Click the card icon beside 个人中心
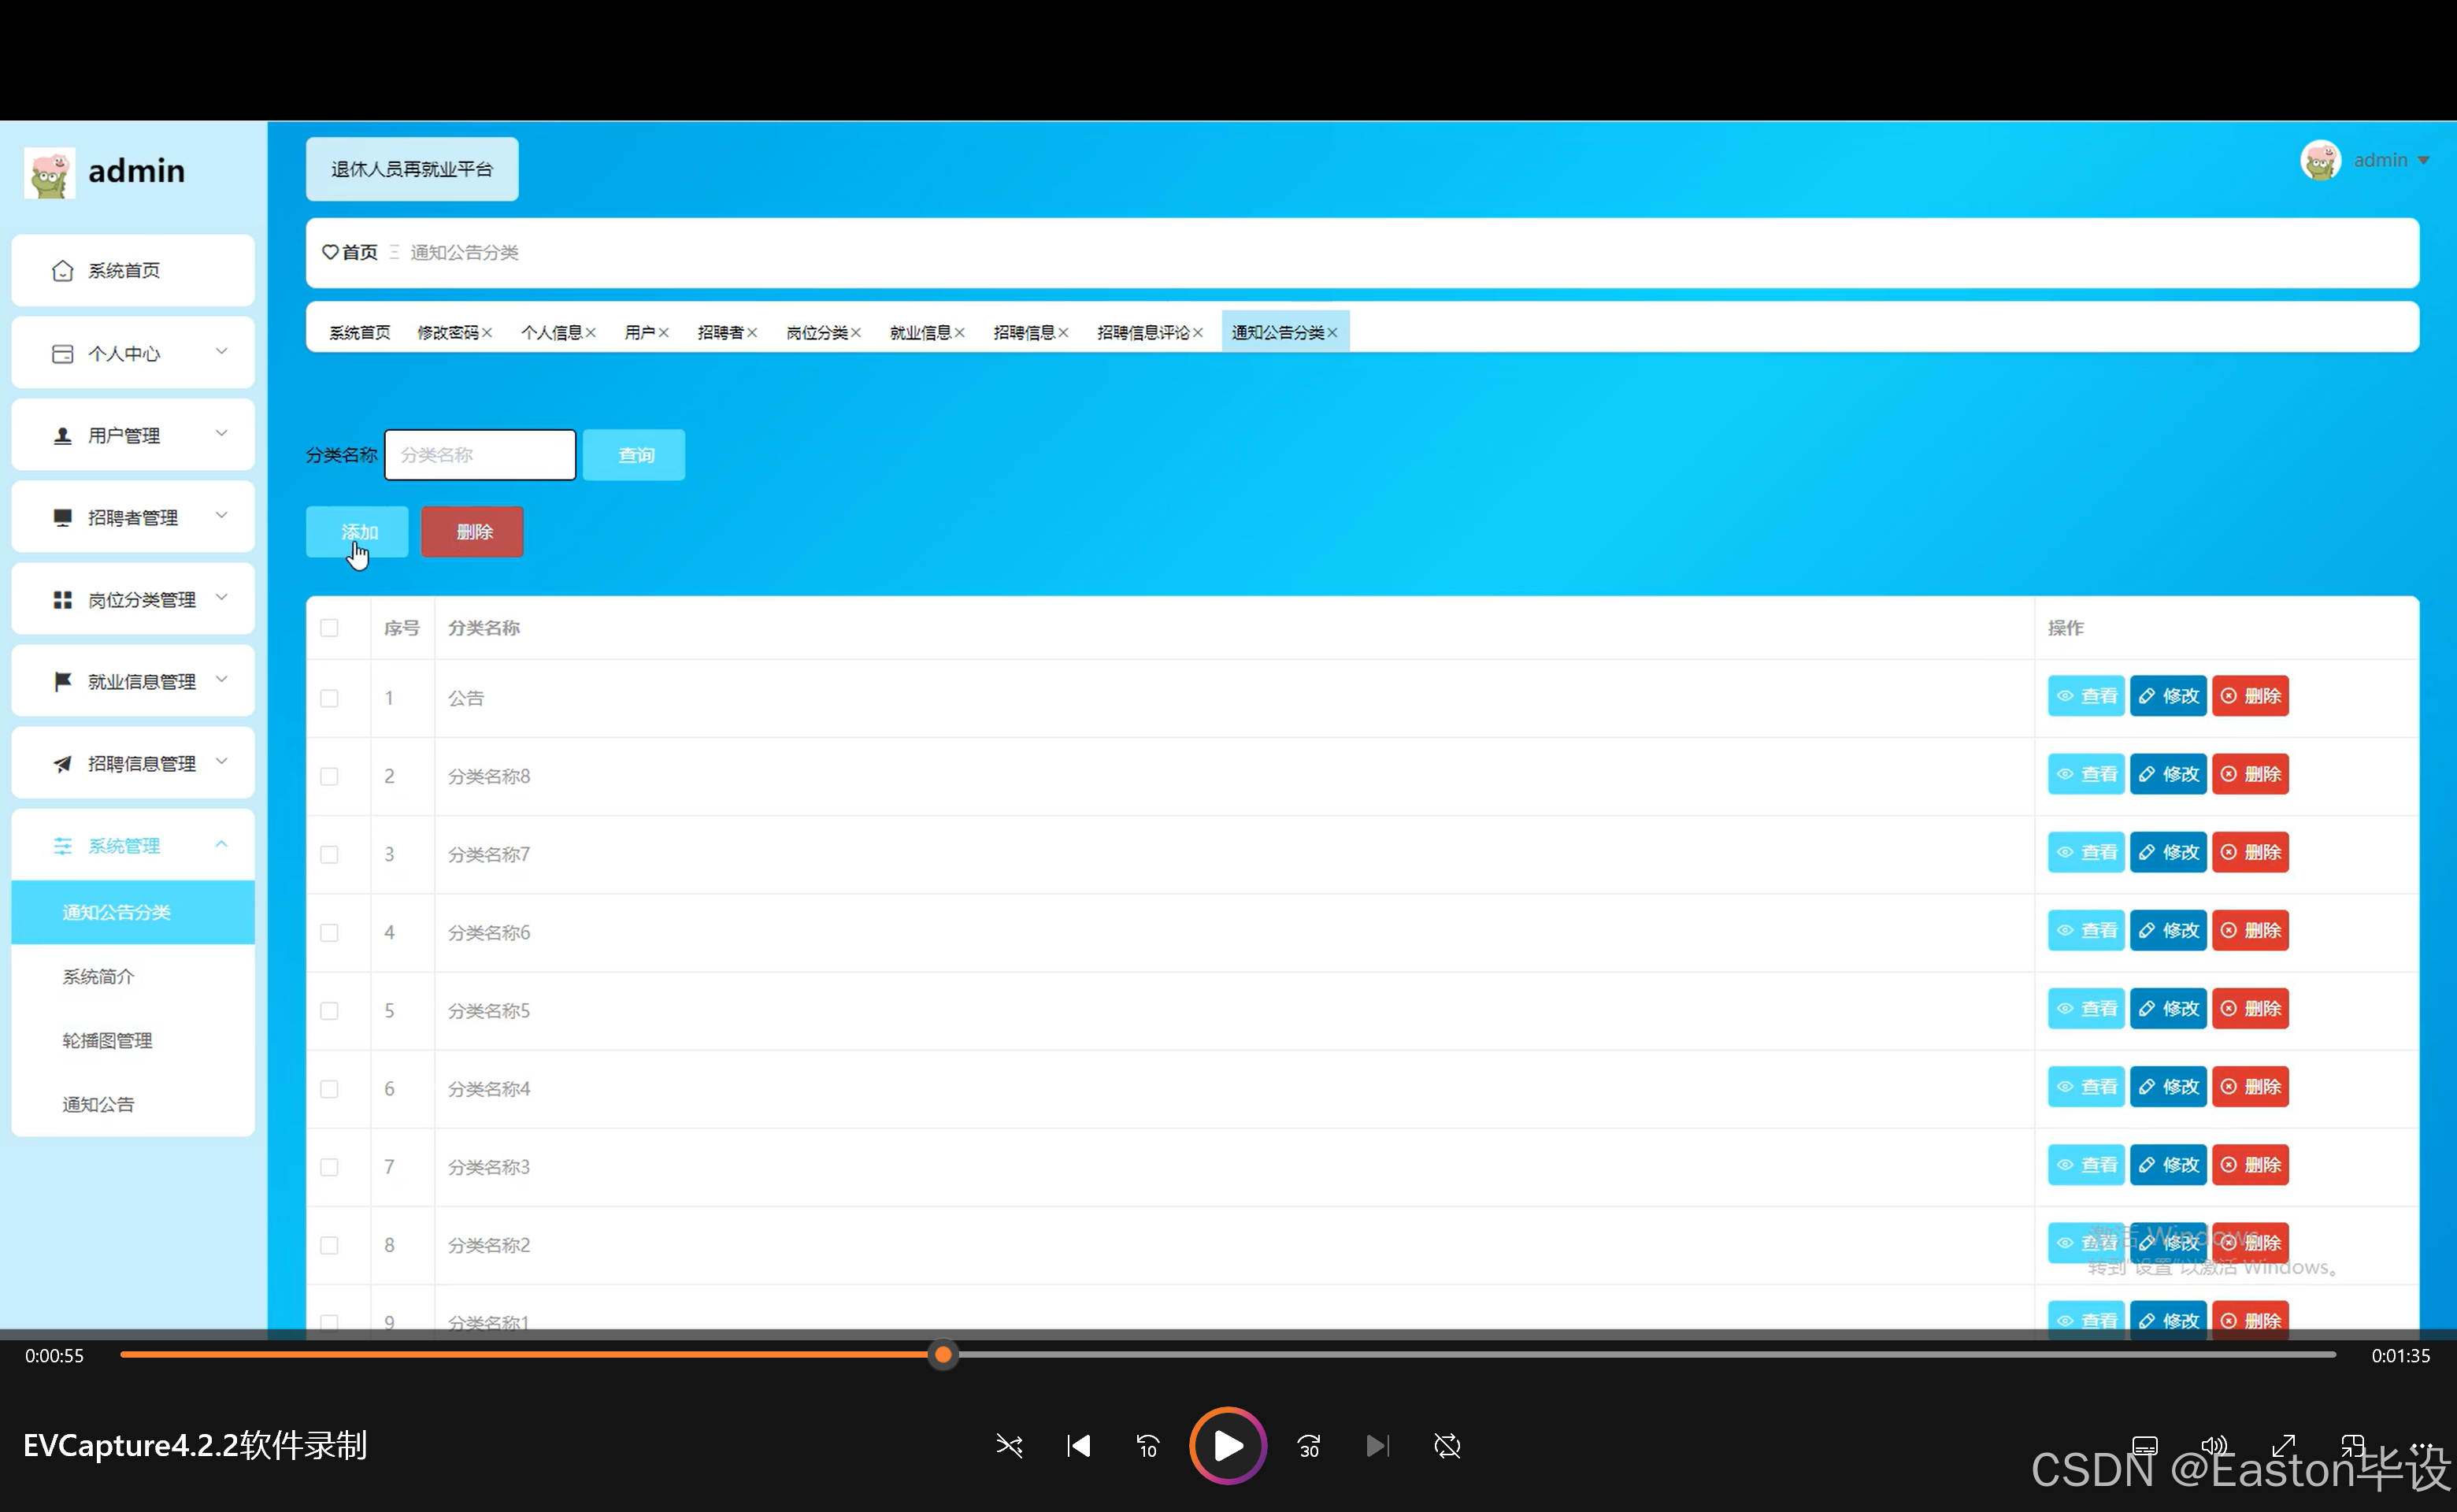The width and height of the screenshot is (2457, 1512). coord(62,354)
